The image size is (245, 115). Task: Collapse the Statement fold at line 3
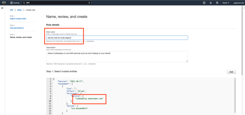pyautogui.click(x=52, y=84)
